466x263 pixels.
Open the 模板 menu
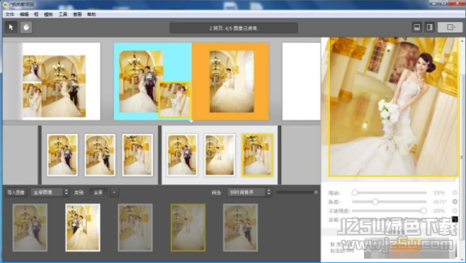click(48, 14)
